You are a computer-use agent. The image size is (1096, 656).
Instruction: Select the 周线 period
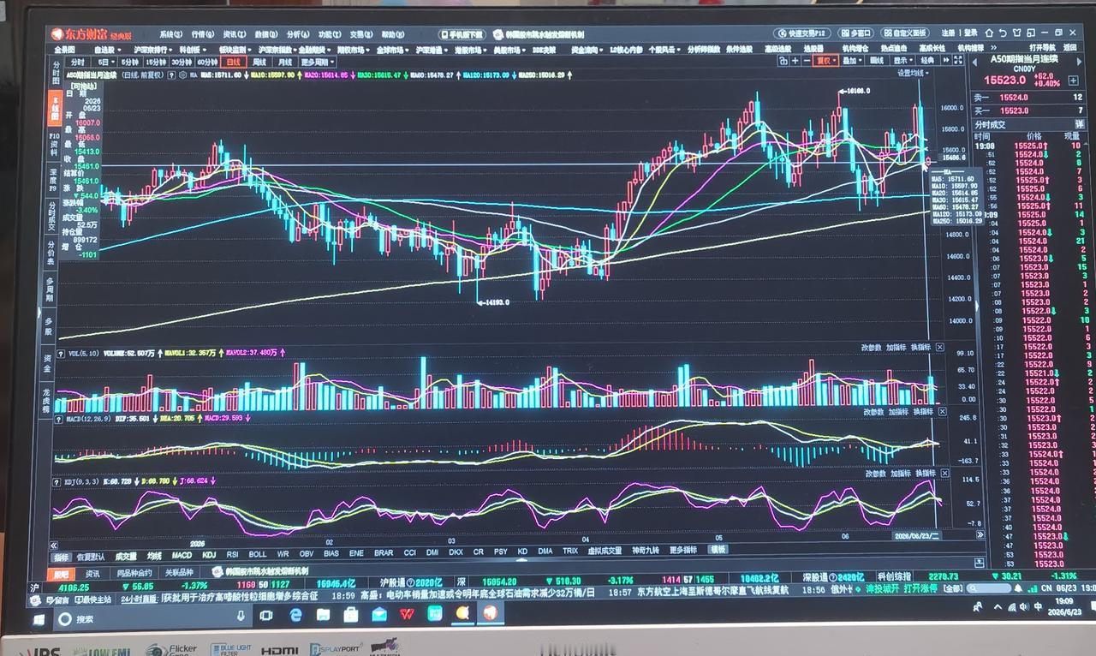pyautogui.click(x=259, y=62)
